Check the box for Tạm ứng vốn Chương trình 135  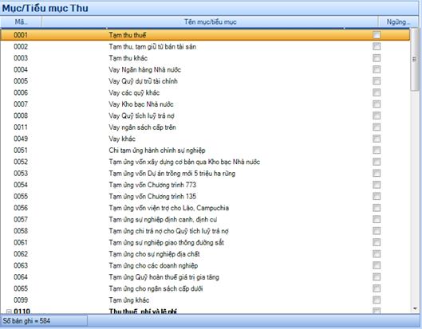[x=377, y=196]
